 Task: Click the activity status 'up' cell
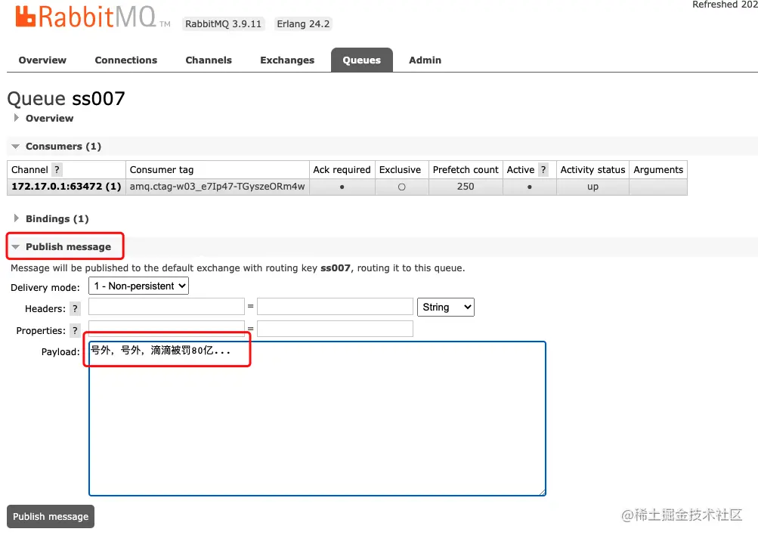coord(592,187)
